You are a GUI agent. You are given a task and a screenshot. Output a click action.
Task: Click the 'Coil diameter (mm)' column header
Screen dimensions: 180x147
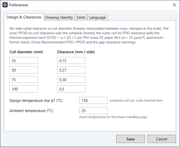click(26, 52)
